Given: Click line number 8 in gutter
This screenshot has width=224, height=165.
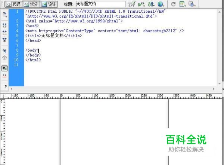Looking at the screenshot, I should point(17,50).
